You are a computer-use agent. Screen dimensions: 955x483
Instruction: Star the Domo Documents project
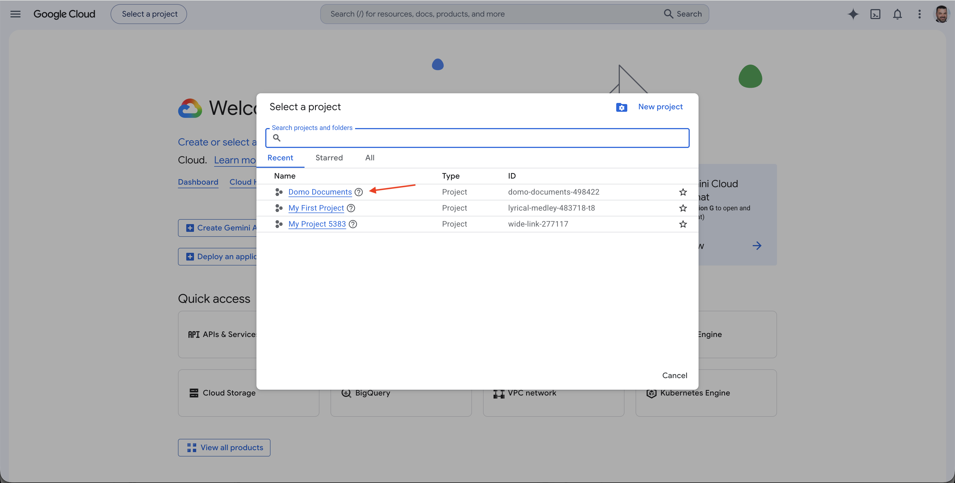click(x=683, y=192)
